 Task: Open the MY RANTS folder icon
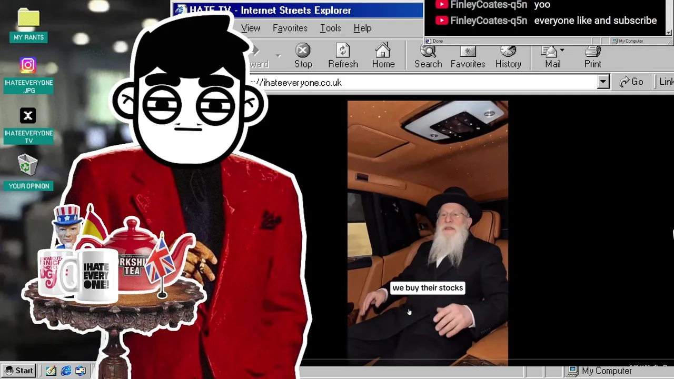point(28,25)
